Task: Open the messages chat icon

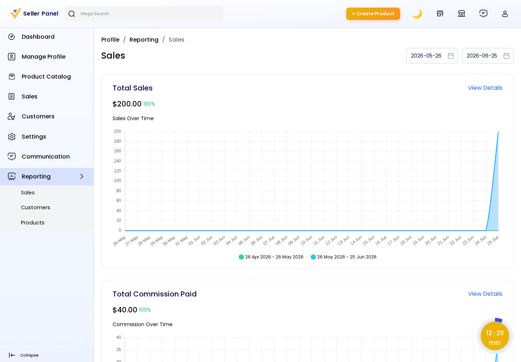Action: (x=483, y=14)
